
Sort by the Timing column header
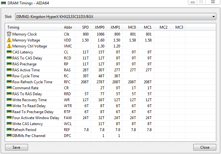[13, 27]
